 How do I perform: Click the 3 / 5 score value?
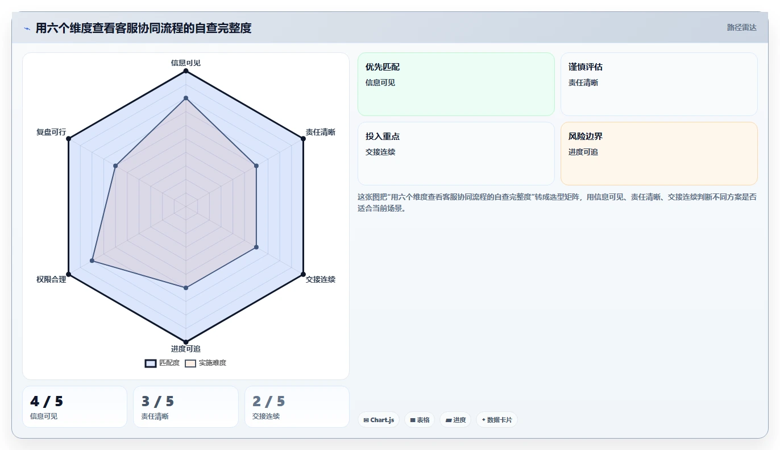coord(157,401)
